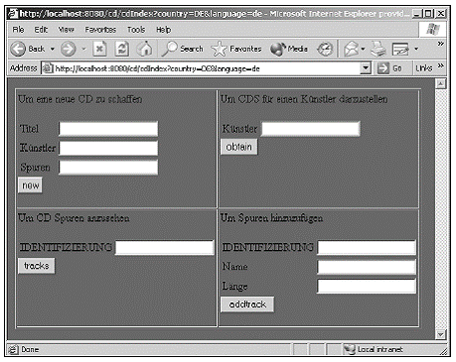Viewport: 456px width, 362px height.
Task: Click 'Um Spuren hinzuzufügen' heading
Action: 271,218
